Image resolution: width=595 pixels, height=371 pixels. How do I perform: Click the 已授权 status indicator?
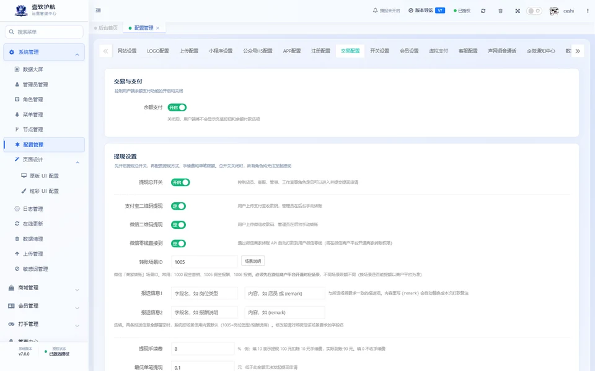point(462,11)
